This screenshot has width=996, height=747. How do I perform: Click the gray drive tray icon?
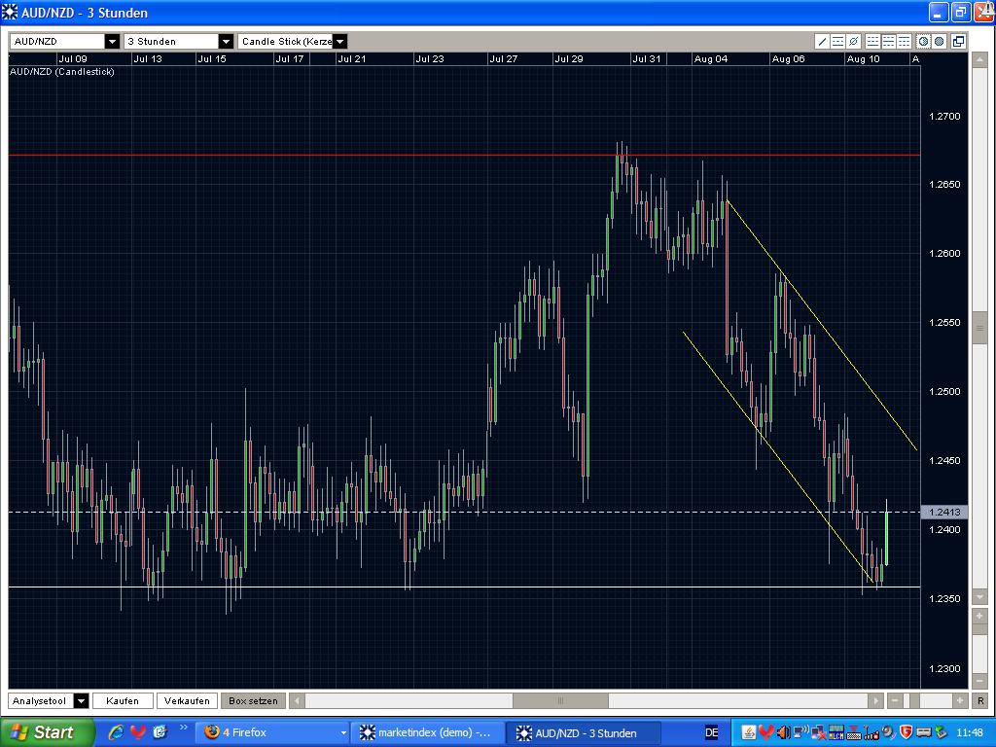[x=924, y=732]
